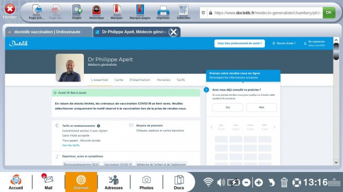Click previous days arrow in calendar
Screen dimensions: 343x192
(x=212, y=127)
